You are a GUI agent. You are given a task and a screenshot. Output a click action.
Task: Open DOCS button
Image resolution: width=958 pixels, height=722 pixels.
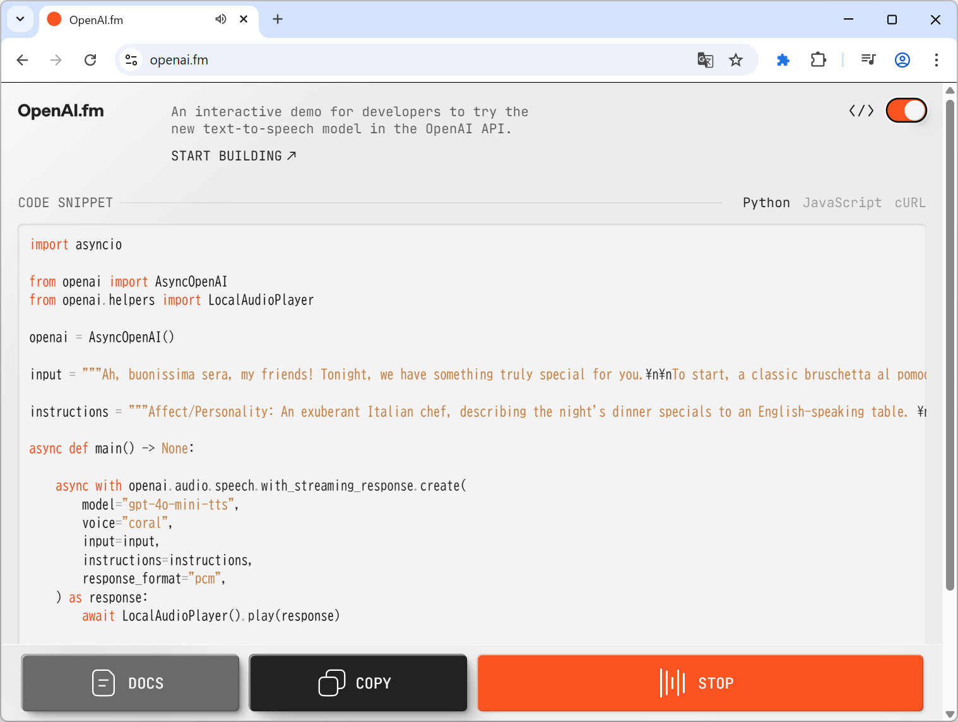pos(130,683)
